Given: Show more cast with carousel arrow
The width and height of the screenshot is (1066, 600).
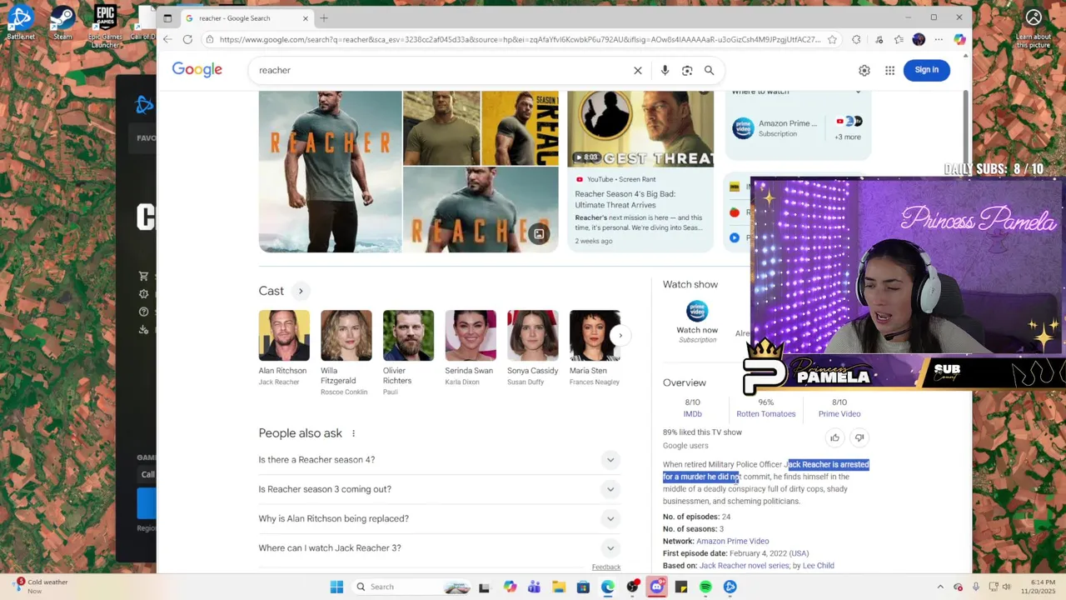Looking at the screenshot, I should [620, 336].
